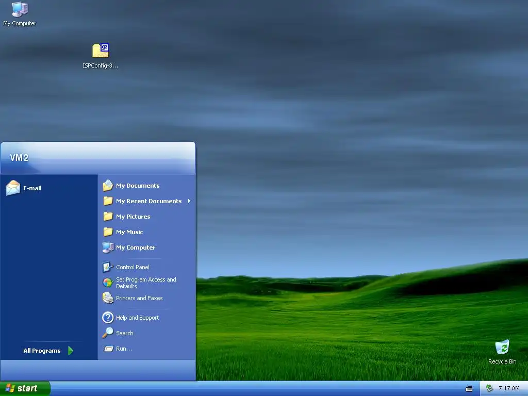528x396 pixels.
Task: Click the All Programs label
Action: 42,351
